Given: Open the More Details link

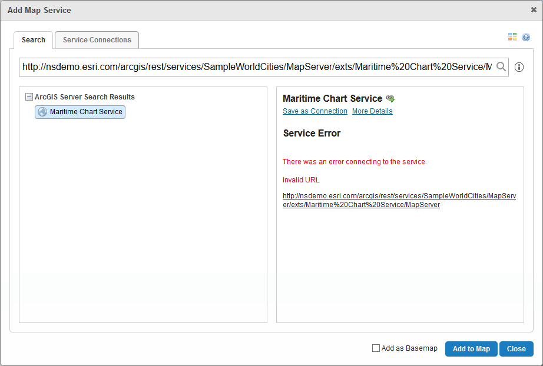Looking at the screenshot, I should (x=372, y=111).
